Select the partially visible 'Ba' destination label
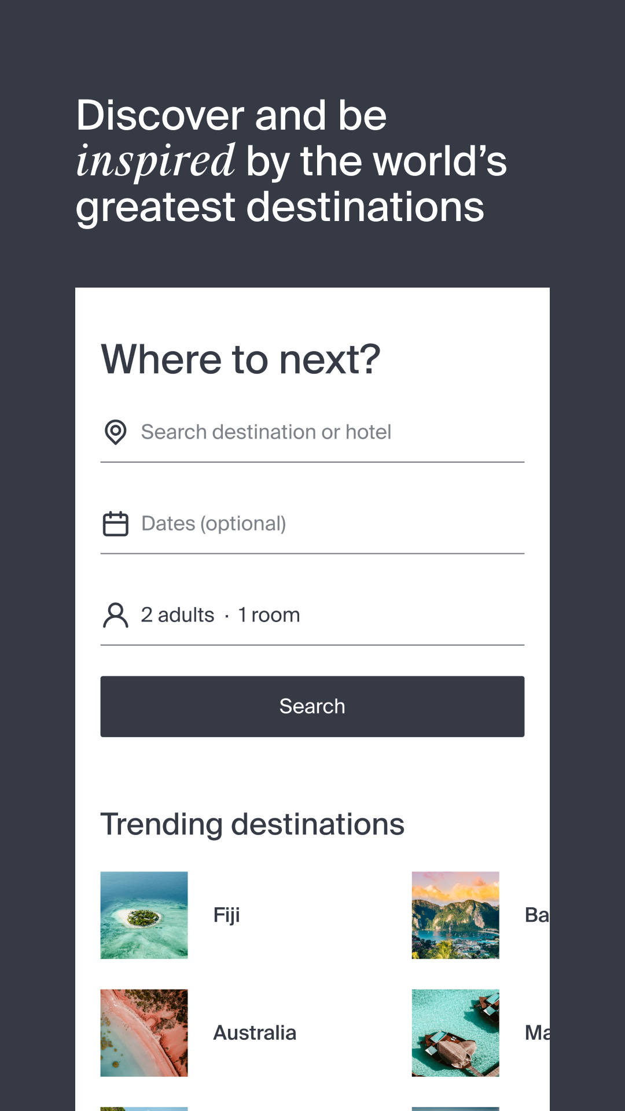Viewport: 625px width, 1111px height. (536, 915)
